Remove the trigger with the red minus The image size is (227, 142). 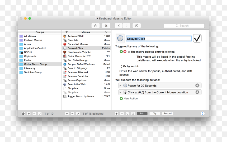(125, 52)
